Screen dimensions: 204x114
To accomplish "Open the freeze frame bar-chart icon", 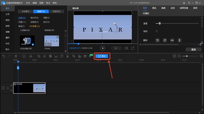I will coord(56,56).
